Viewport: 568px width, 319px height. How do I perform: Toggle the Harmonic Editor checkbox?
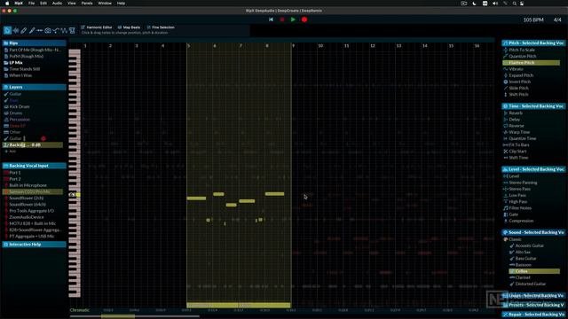83,27
